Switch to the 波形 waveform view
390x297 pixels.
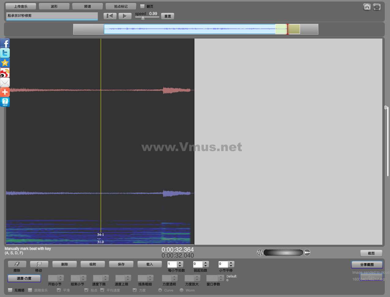(54, 6)
